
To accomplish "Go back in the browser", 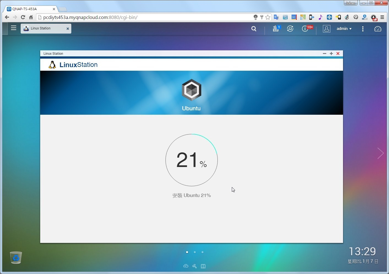I will click(x=7, y=17).
